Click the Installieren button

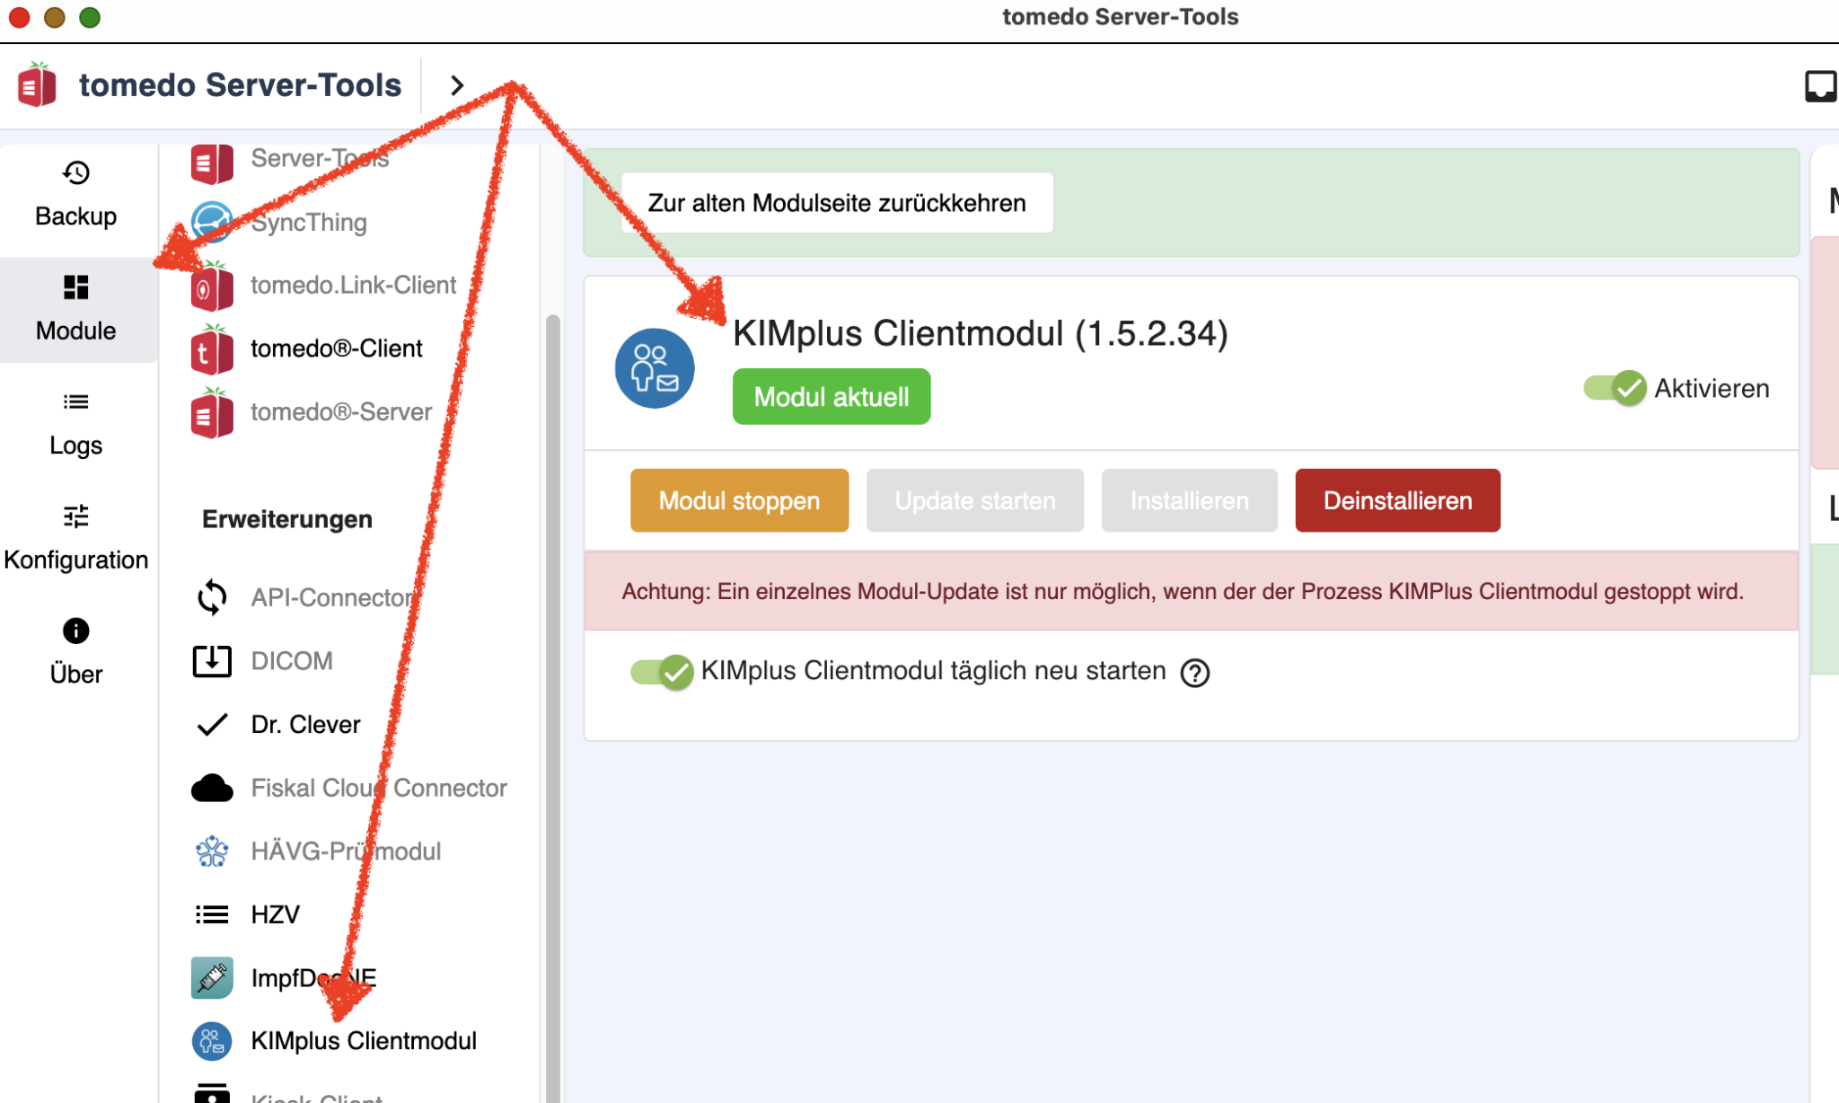click(x=1189, y=500)
